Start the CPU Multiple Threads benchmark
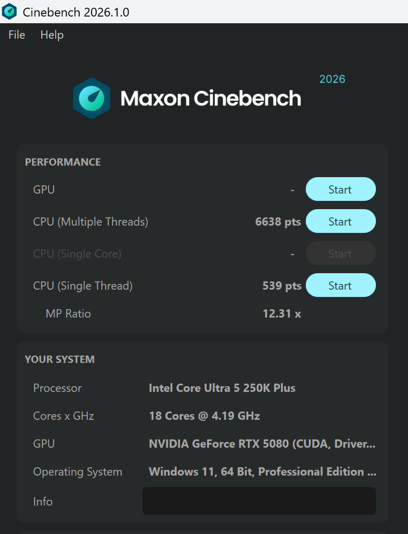The height and width of the screenshot is (534, 408). (x=340, y=221)
